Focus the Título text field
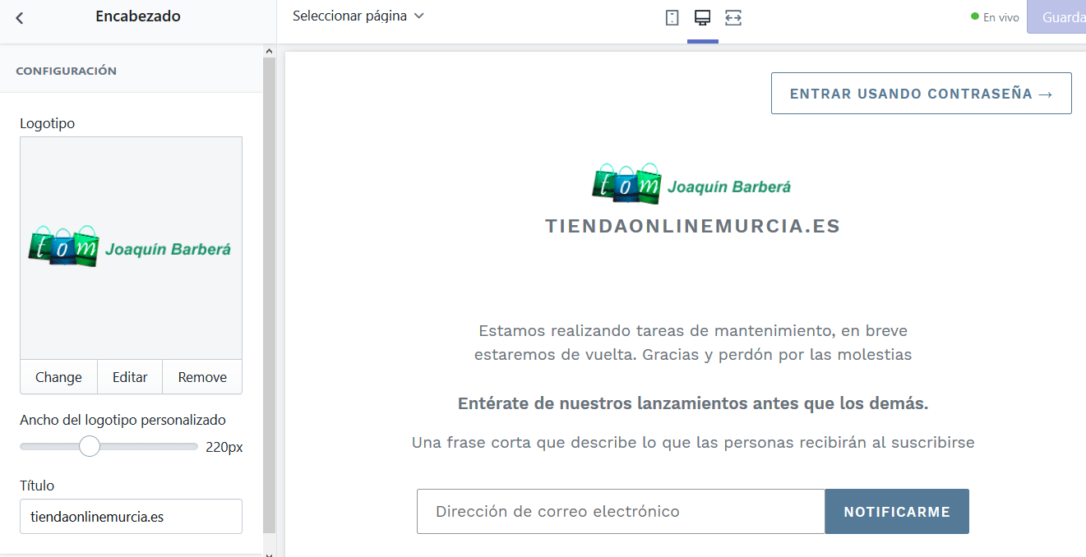The width and height of the screenshot is (1086, 557). [131, 517]
